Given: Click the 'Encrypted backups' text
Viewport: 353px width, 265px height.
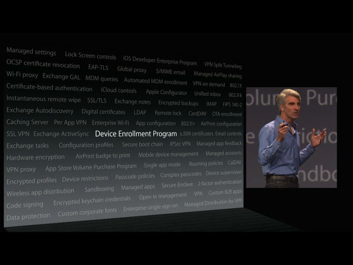Looking at the screenshot, I should click(178, 103).
